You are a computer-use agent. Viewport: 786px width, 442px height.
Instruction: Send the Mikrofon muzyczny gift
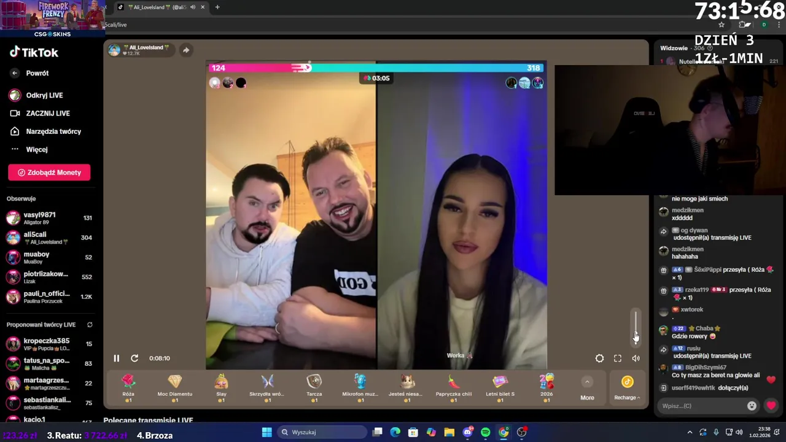360,388
